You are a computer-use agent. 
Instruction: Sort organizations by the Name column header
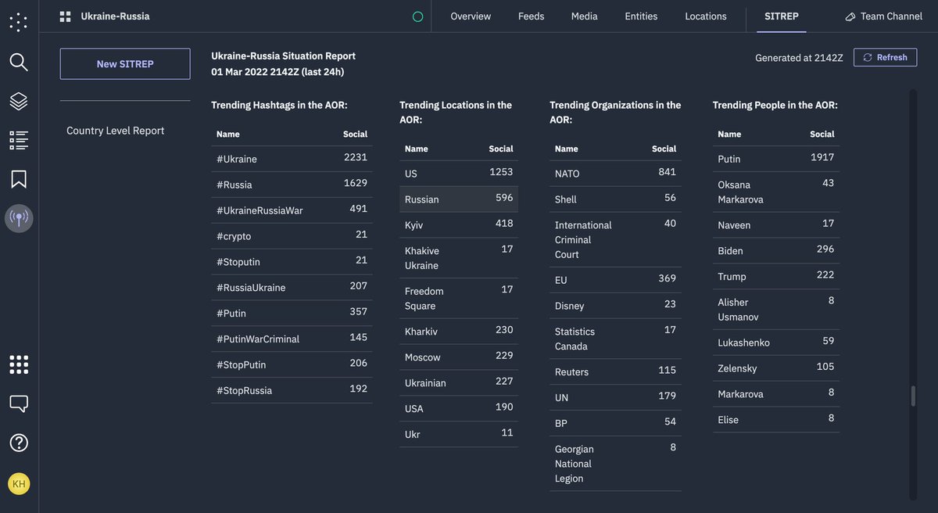point(567,149)
